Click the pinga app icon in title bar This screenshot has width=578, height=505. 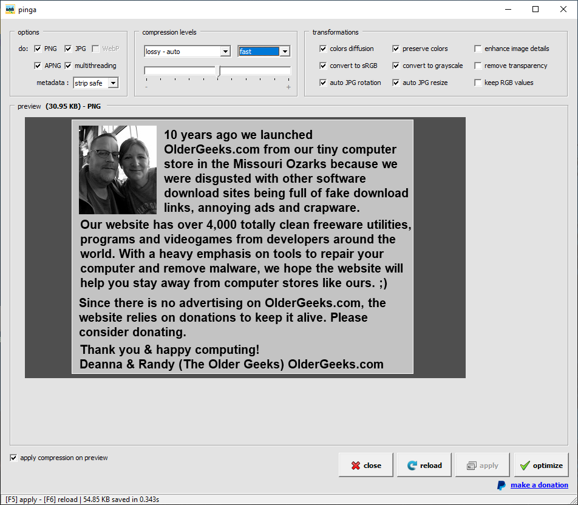coord(10,9)
